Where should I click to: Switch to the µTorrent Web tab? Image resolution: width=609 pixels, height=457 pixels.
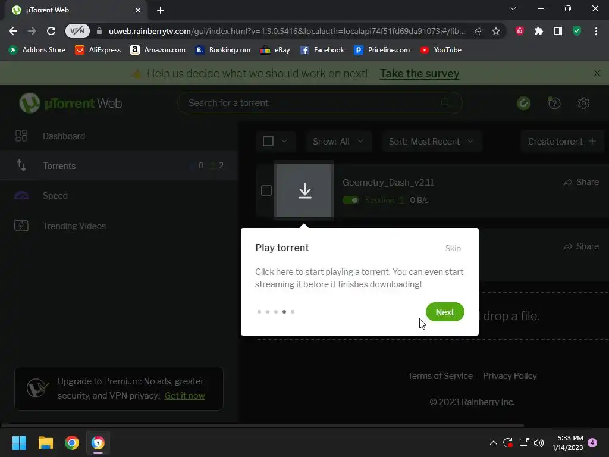76,10
